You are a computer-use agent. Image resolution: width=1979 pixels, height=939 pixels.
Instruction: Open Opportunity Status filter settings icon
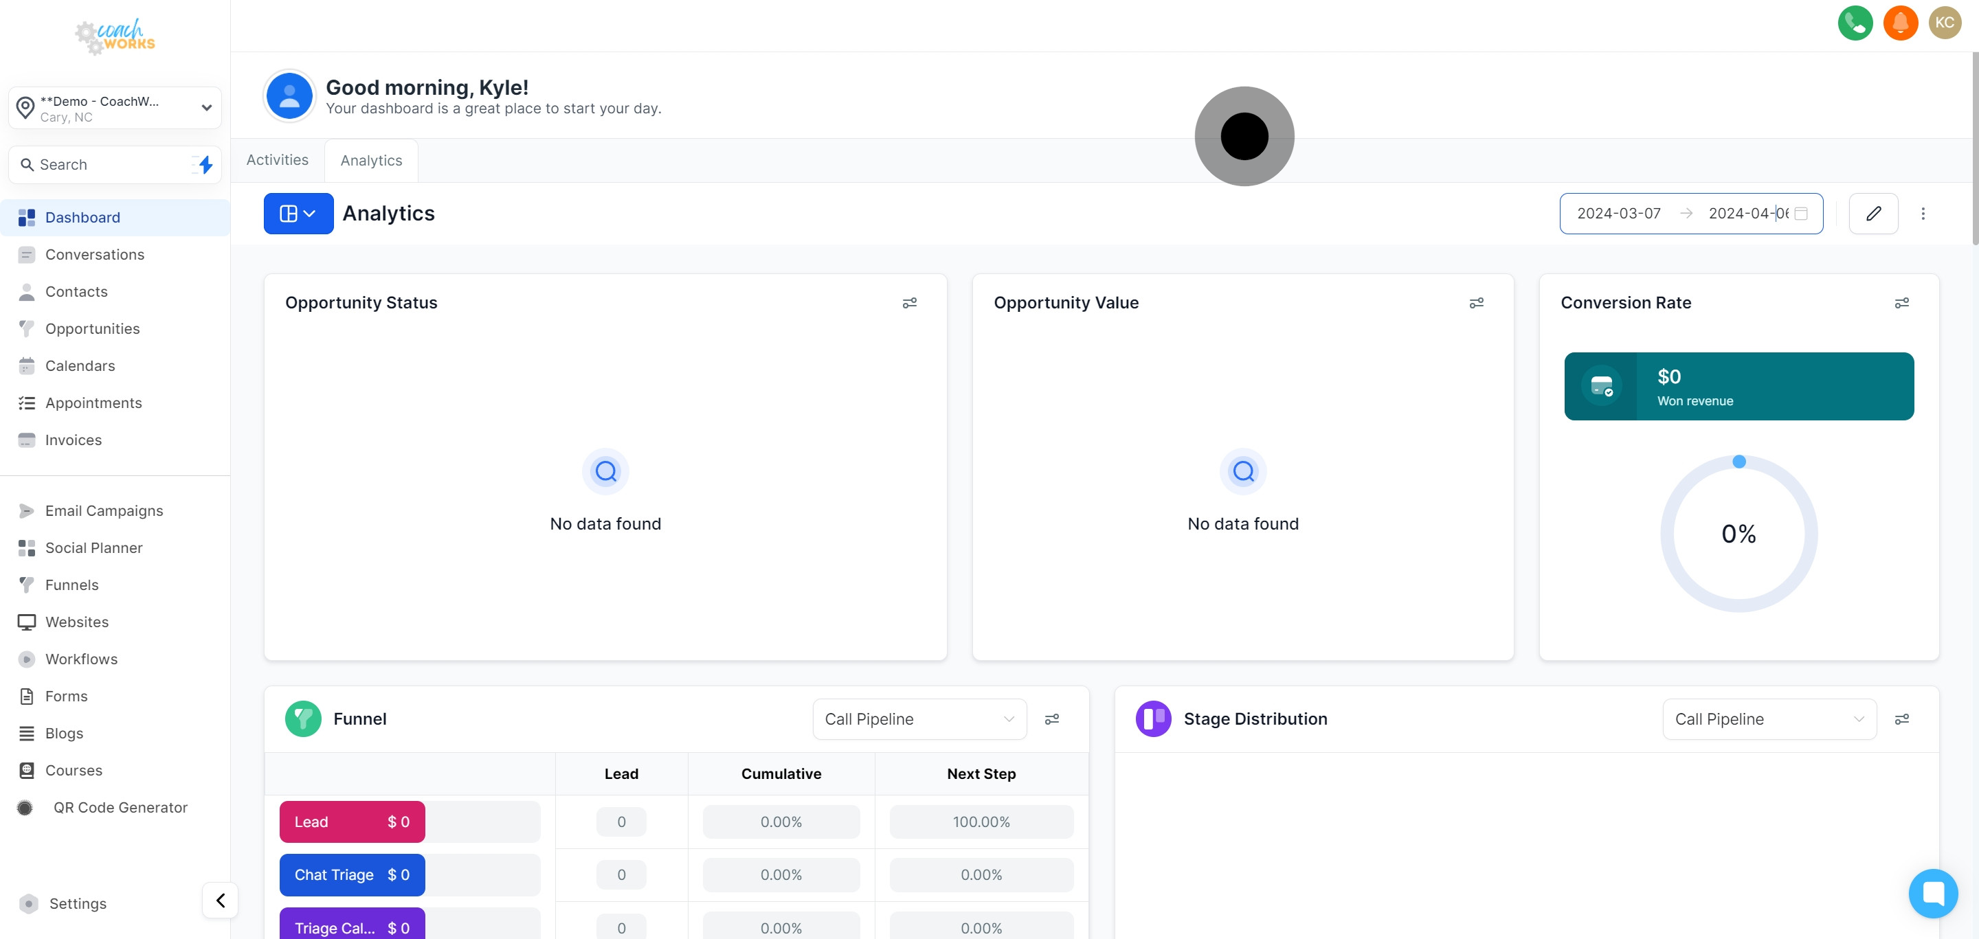click(909, 304)
